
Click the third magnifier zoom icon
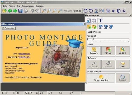click(x=54, y=11)
